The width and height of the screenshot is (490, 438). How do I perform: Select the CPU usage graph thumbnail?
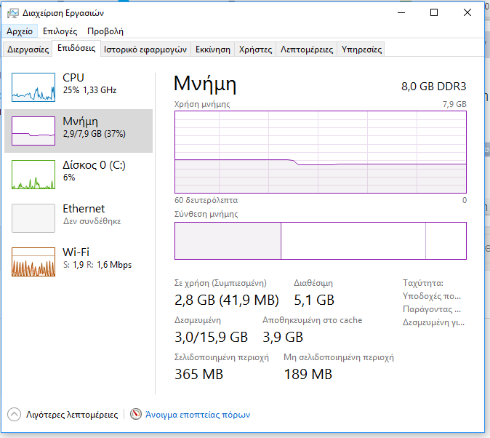[x=33, y=87]
